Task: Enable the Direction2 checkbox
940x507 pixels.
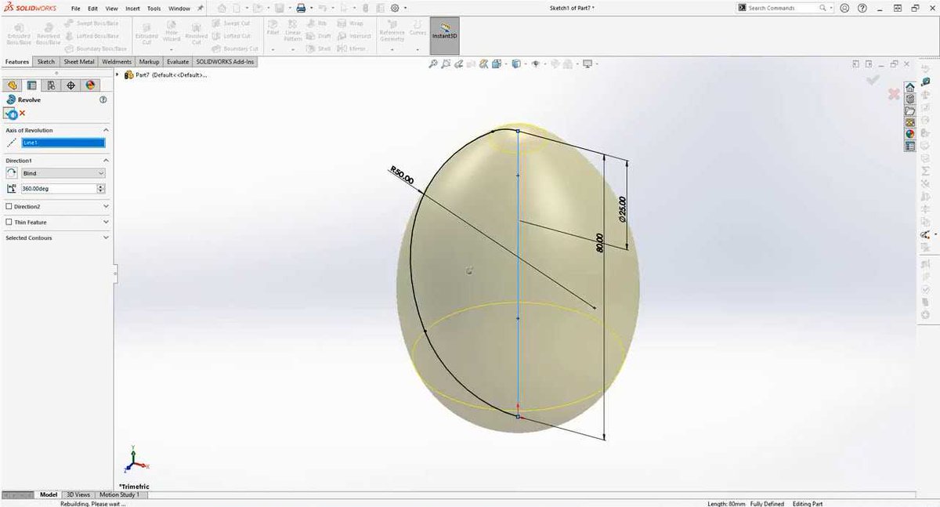Action: pos(9,207)
